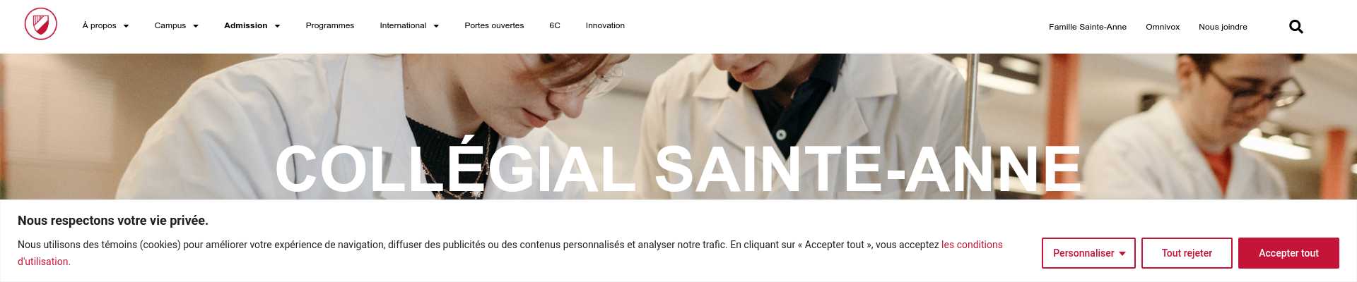Open the search magnifier icon

(x=1296, y=27)
